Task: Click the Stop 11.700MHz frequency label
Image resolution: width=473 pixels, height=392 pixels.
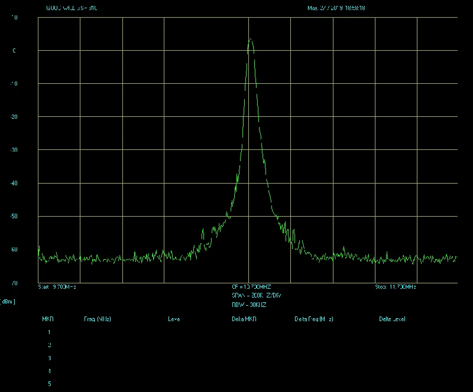Action: [396, 287]
